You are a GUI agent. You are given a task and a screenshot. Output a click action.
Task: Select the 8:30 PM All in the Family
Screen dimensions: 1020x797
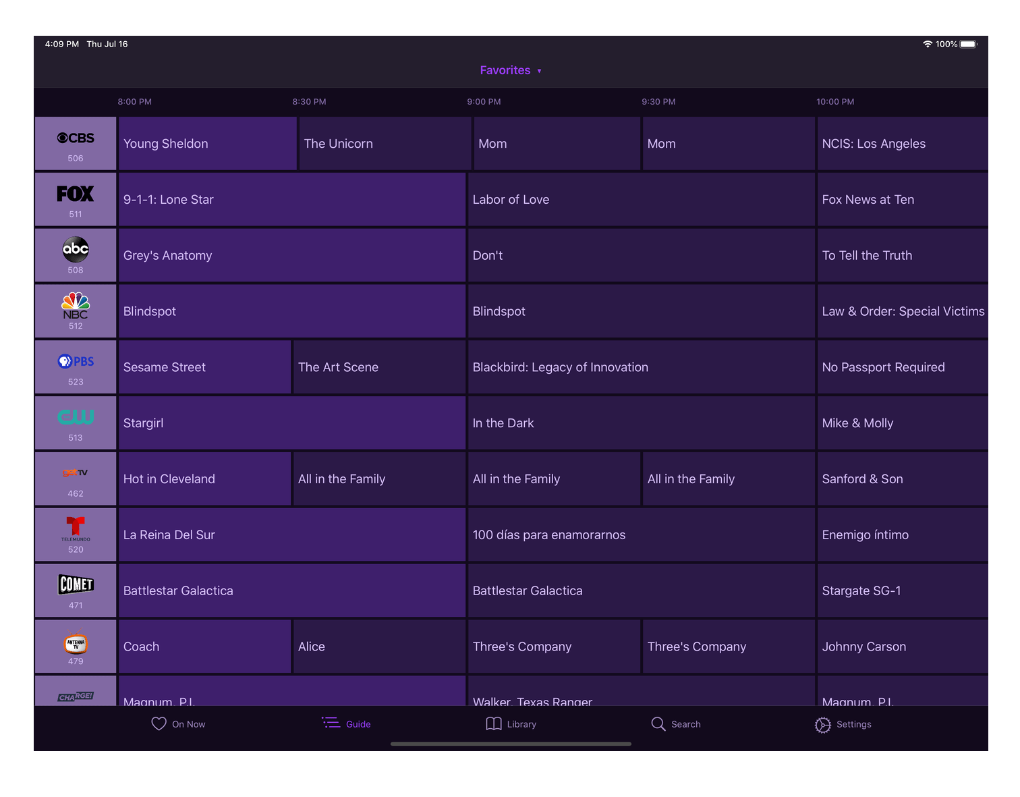(379, 479)
